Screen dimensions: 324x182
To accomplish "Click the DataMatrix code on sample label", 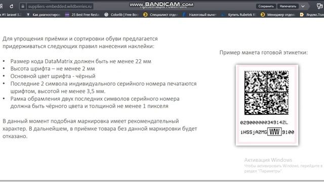I will pos(267,93).
